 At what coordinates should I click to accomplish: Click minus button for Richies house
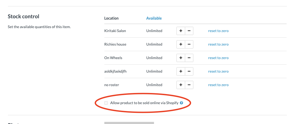tap(189, 45)
